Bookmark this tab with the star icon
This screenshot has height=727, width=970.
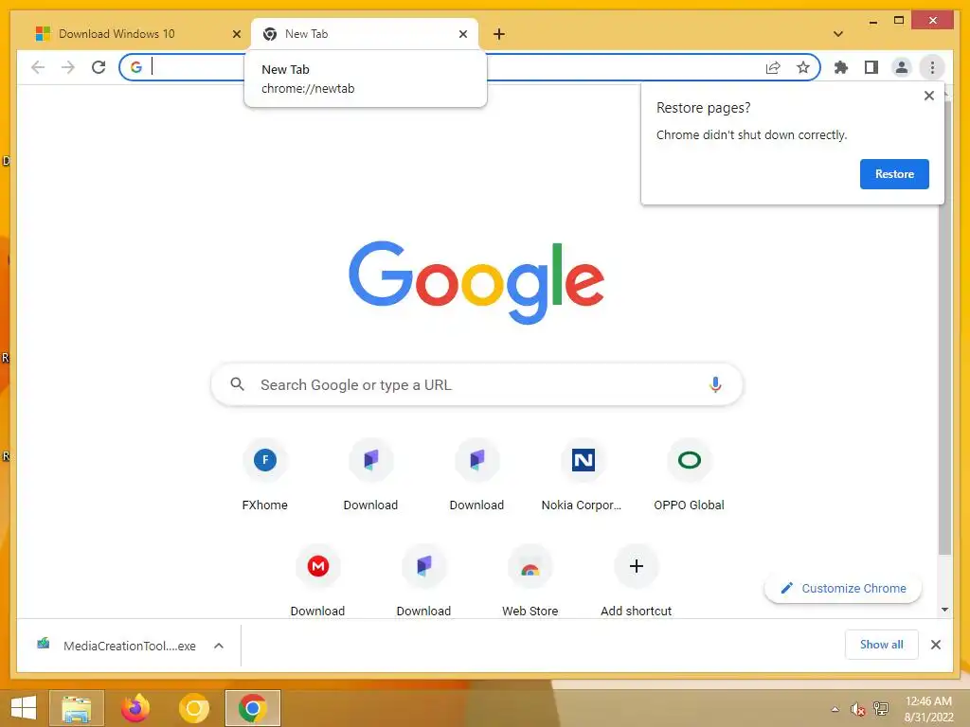coord(803,67)
